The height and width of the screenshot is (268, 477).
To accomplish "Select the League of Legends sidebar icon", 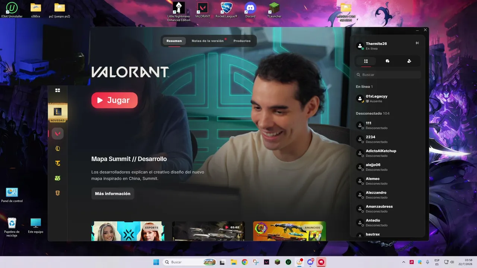I will click(x=57, y=149).
